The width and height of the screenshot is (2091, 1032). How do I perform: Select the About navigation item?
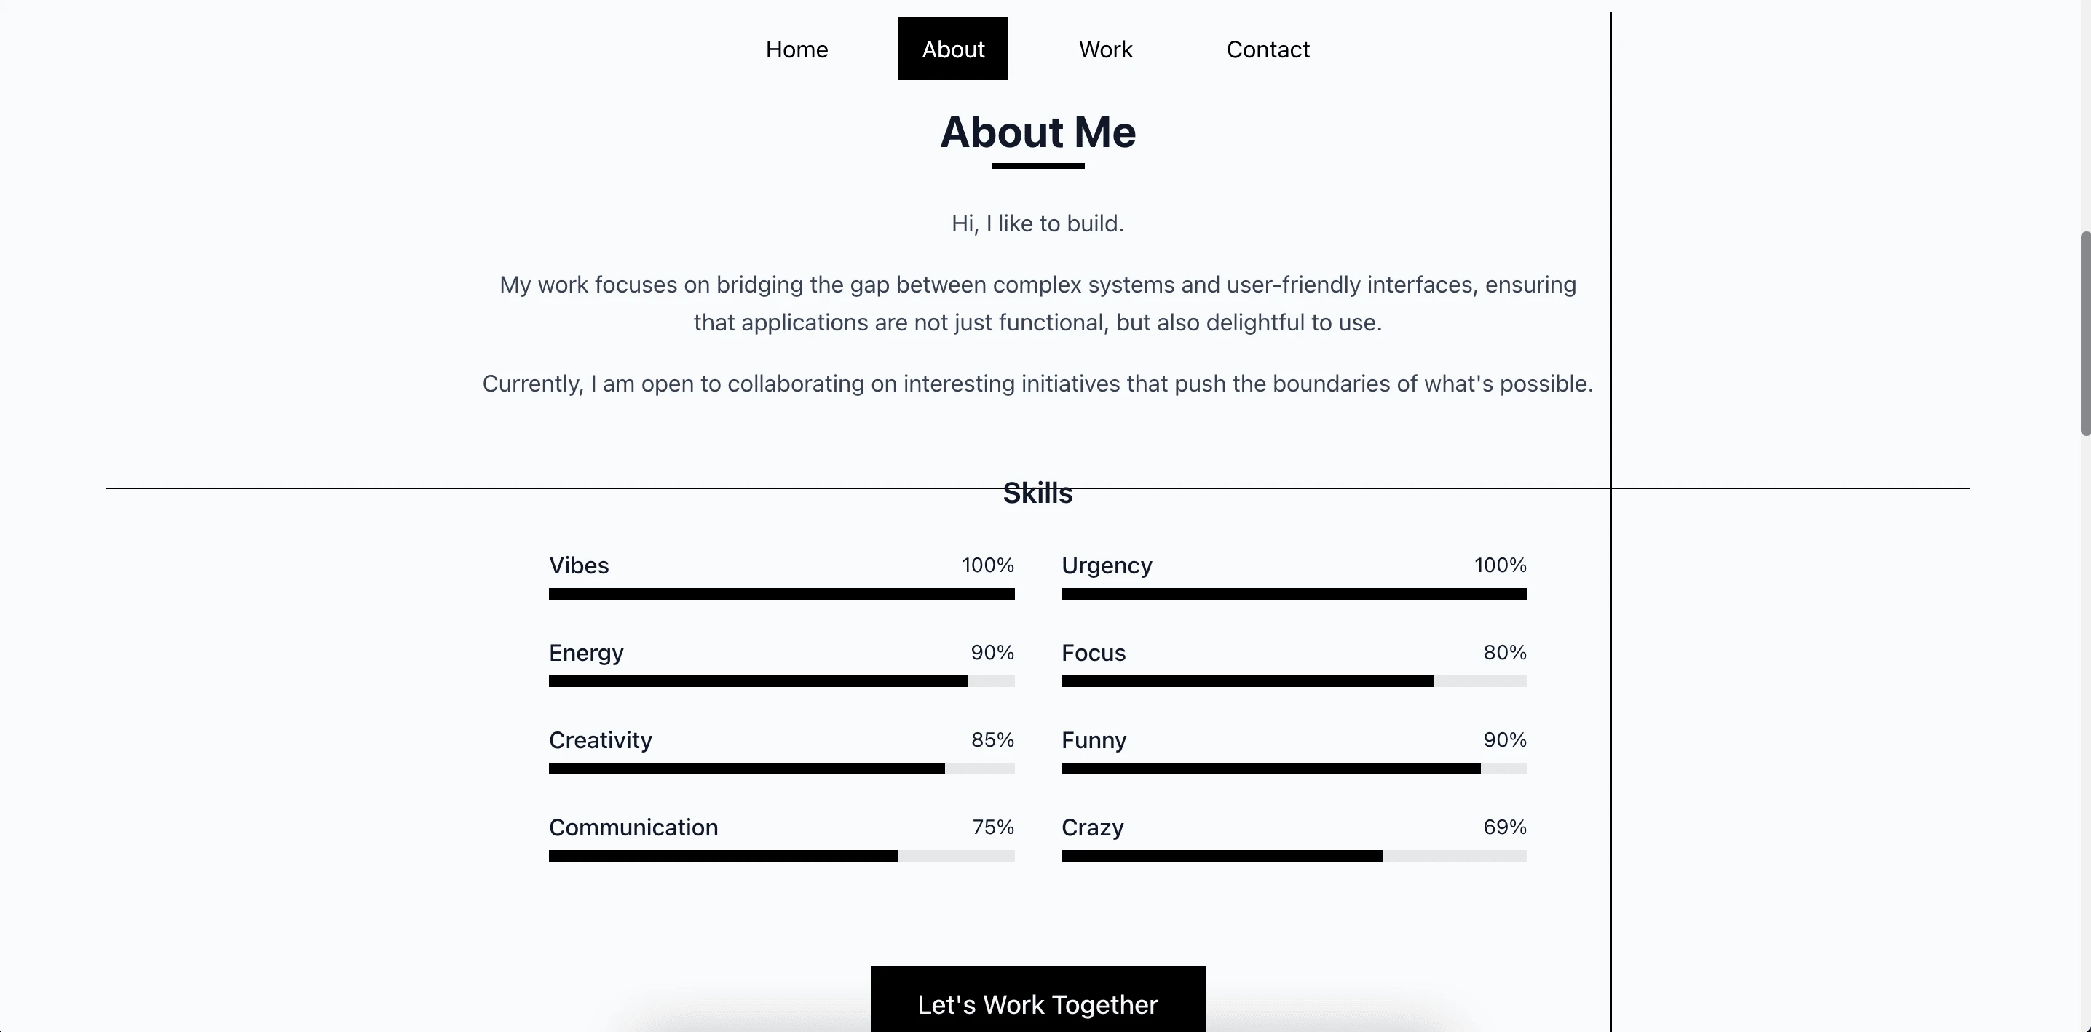tap(953, 49)
